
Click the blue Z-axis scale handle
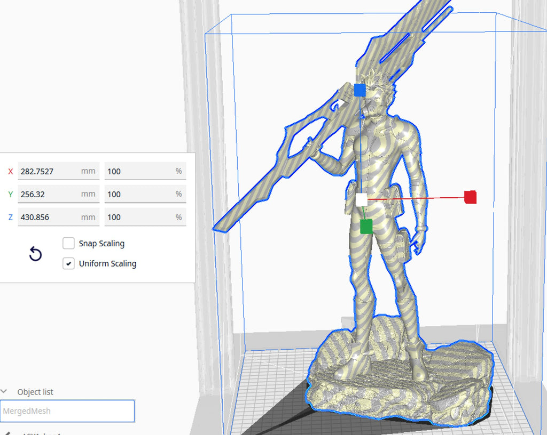[360, 90]
